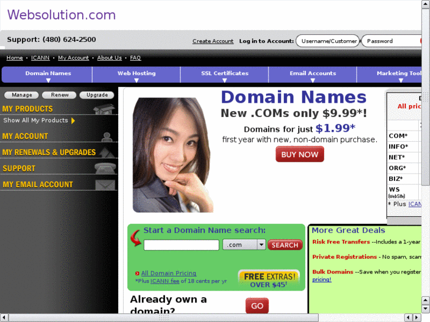Click the red curved arrow in domain search box
430x322 pixels.
(136, 238)
